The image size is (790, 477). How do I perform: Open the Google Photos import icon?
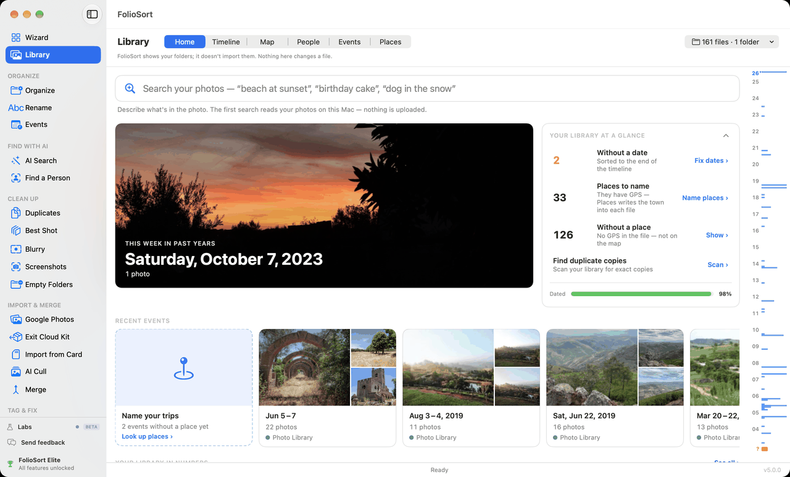(16, 320)
